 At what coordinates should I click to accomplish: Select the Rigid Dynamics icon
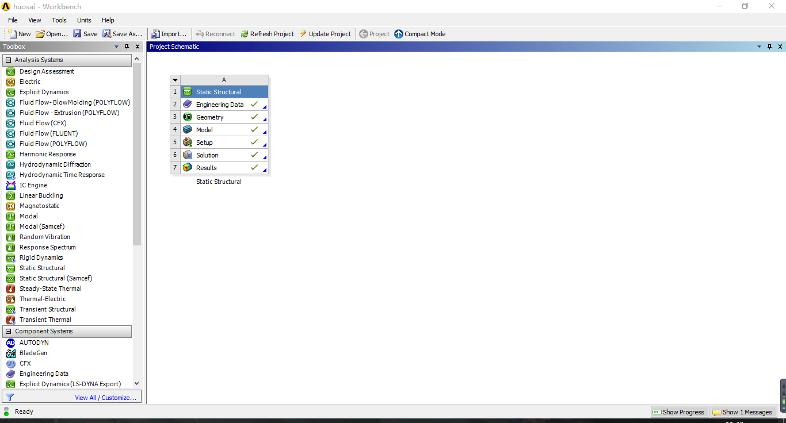[x=10, y=257]
